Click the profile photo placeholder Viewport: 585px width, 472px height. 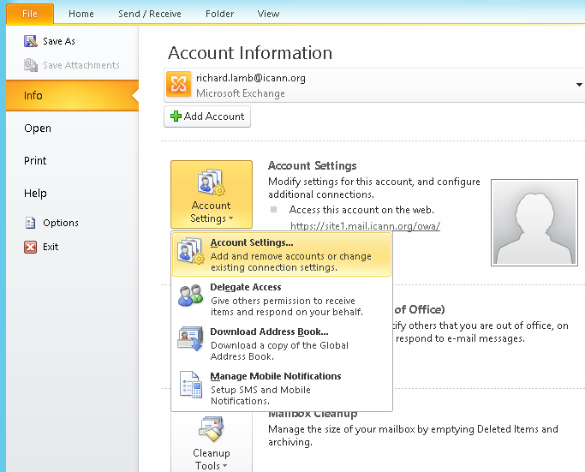pos(534,223)
